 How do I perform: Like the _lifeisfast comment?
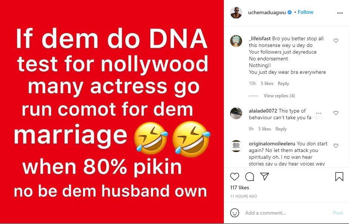tap(336, 41)
